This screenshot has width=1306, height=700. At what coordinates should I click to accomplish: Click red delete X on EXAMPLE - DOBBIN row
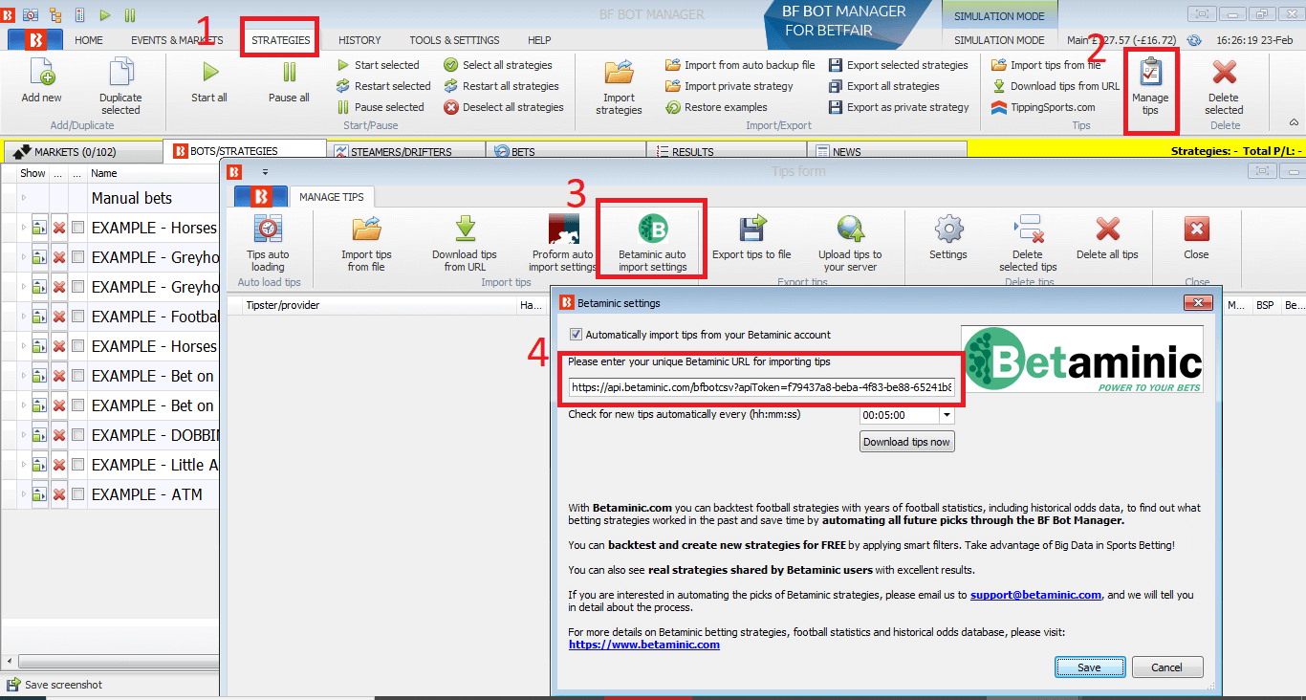[59, 435]
